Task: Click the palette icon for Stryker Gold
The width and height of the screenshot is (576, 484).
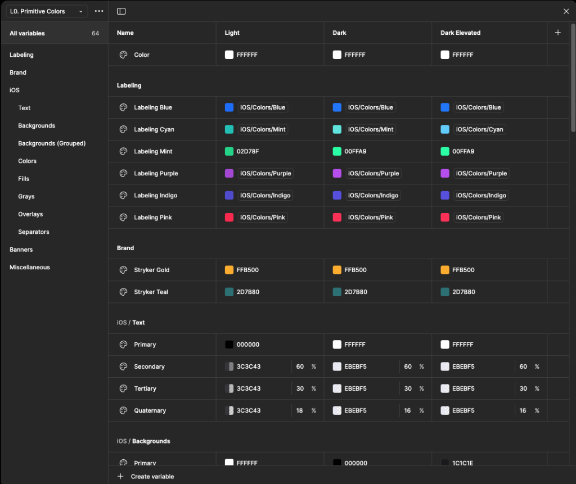Action: pyautogui.click(x=123, y=270)
